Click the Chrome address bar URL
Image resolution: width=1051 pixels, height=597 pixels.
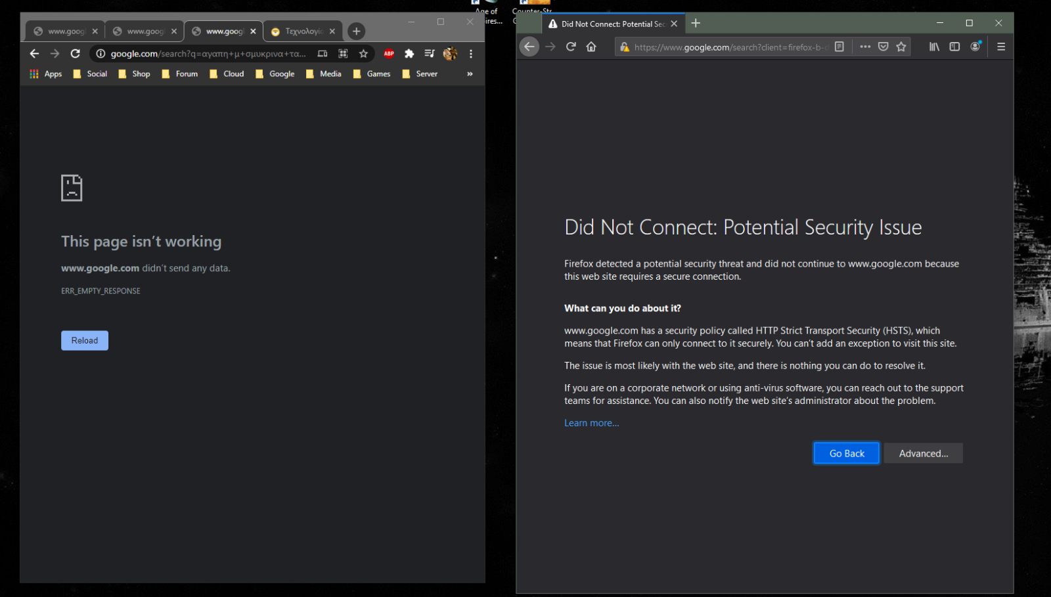208,54
